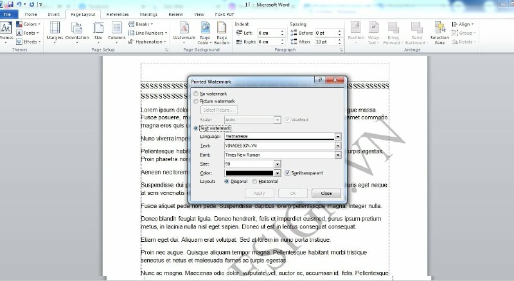Choose Horizontal layout
The width and height of the screenshot is (514, 281).
(254, 181)
